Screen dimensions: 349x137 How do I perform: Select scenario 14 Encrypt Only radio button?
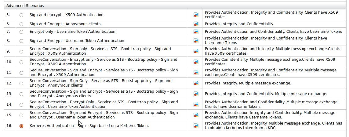(x=21, y=104)
